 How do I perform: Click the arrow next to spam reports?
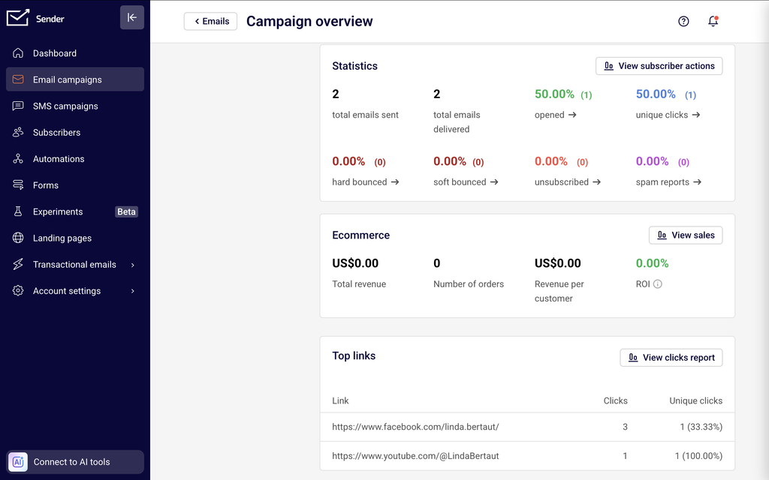(x=697, y=181)
